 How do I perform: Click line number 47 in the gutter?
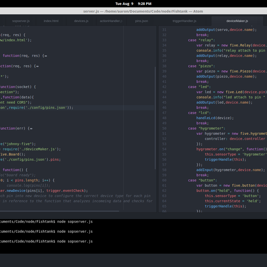164,113
